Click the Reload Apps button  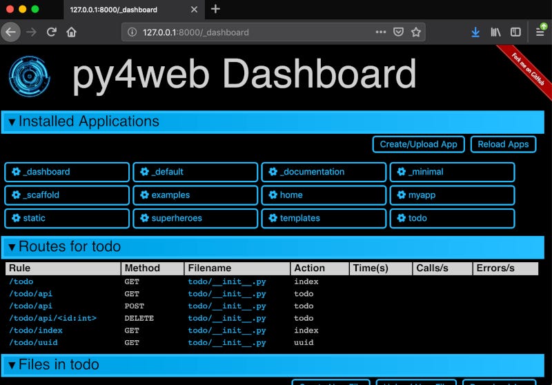[503, 144]
